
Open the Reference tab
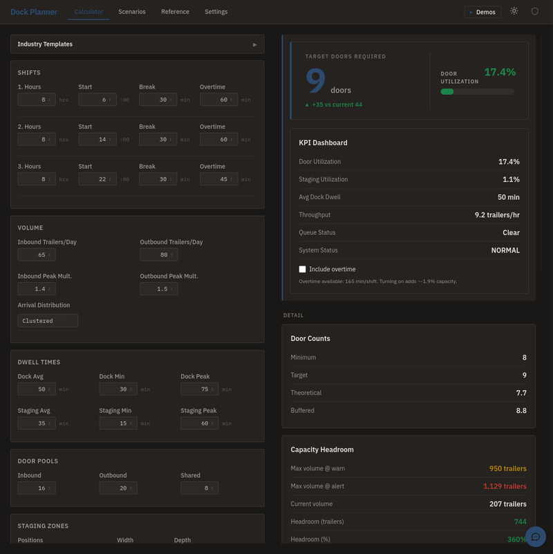click(x=175, y=12)
